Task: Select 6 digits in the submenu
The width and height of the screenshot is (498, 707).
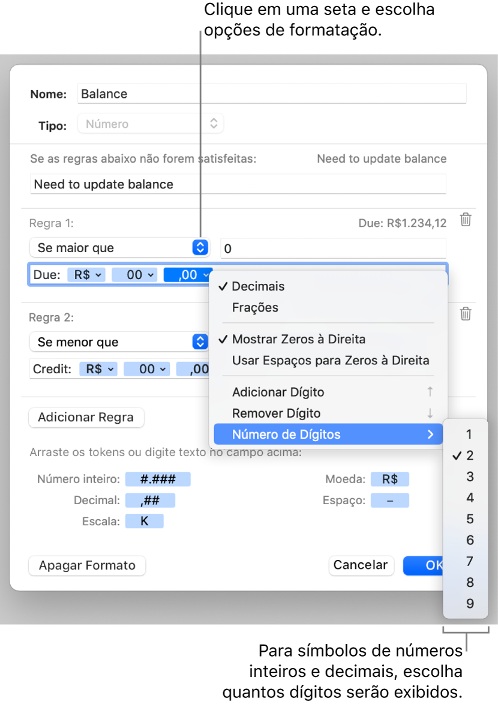Action: (466, 540)
